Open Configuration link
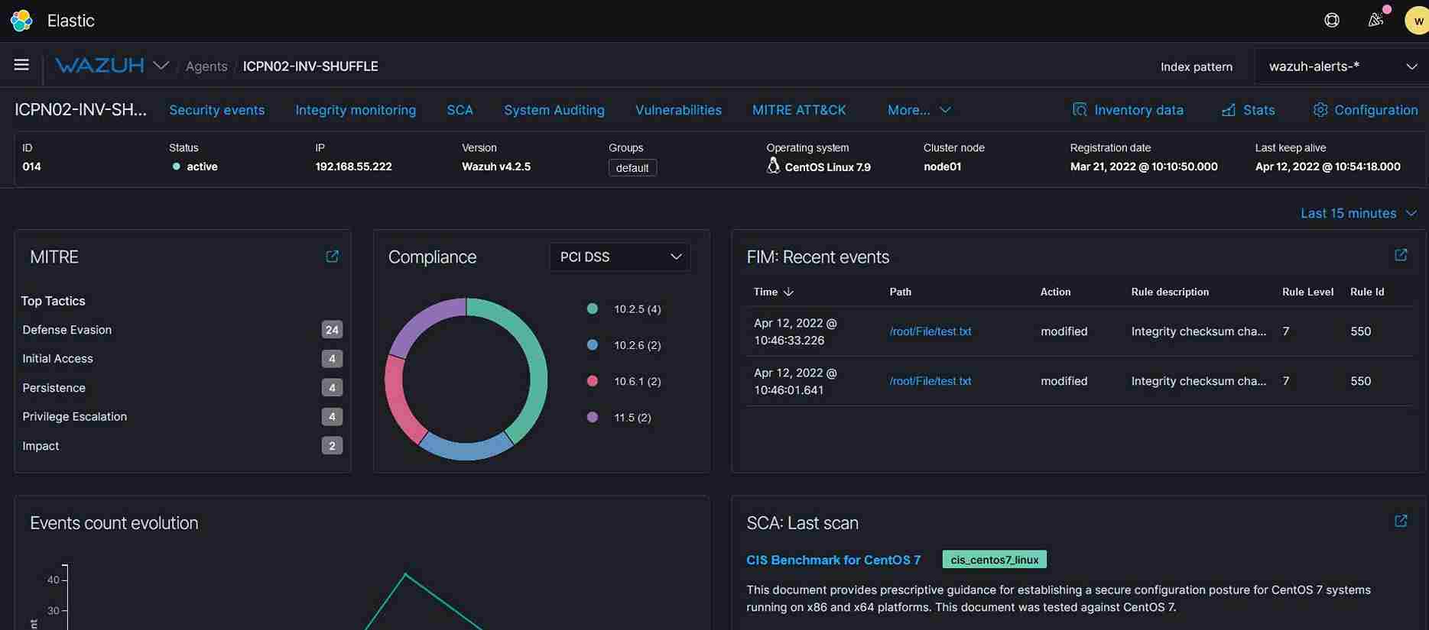The height and width of the screenshot is (630, 1429). (1375, 110)
